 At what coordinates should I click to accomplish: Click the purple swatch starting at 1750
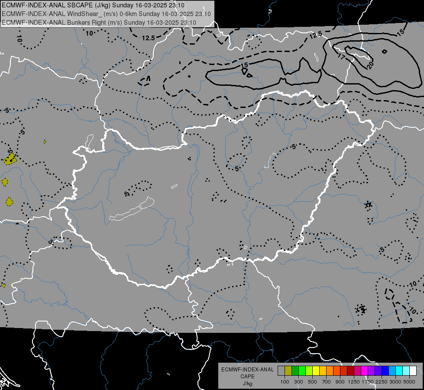pos(371,370)
